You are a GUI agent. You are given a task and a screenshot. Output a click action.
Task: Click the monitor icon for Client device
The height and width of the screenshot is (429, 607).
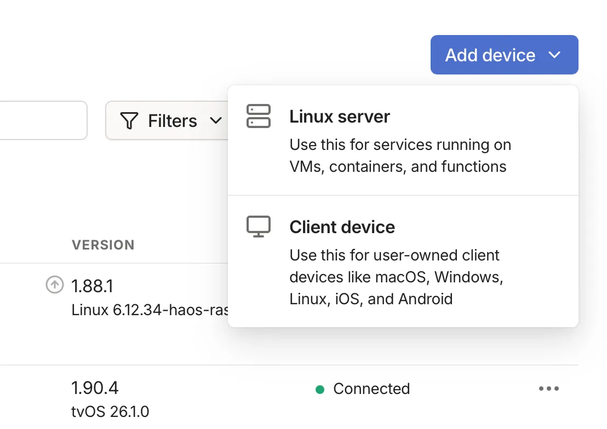tap(259, 227)
